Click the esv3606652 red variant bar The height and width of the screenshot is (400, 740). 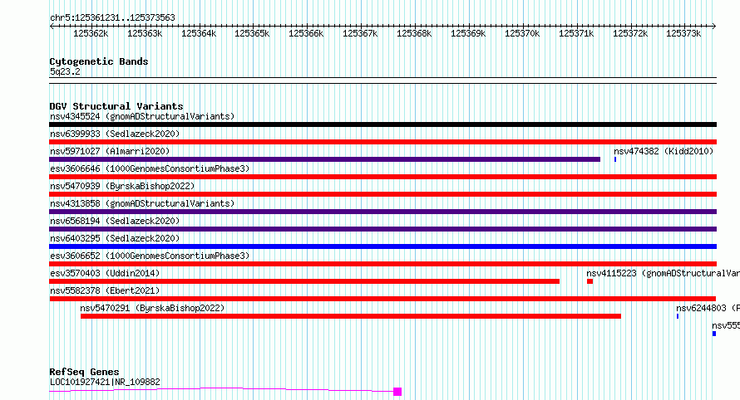pos(382,264)
